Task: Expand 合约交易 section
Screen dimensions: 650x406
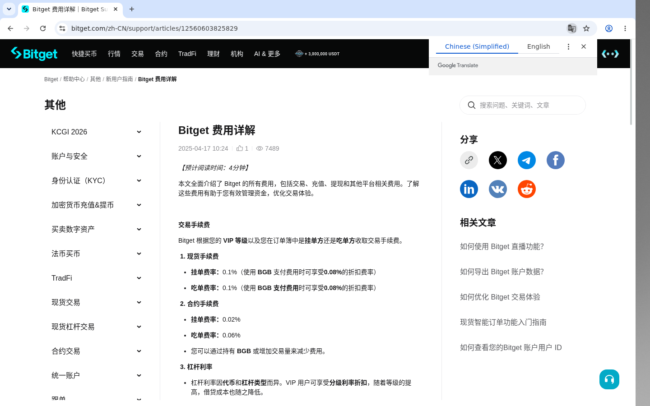Action: coord(97,351)
